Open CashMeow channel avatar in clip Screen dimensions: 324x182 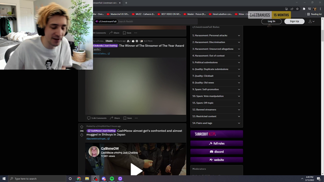click(94, 152)
